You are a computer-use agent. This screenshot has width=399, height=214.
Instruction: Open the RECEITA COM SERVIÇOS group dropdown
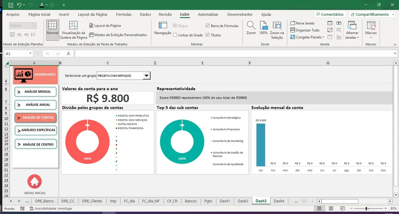[146, 76]
